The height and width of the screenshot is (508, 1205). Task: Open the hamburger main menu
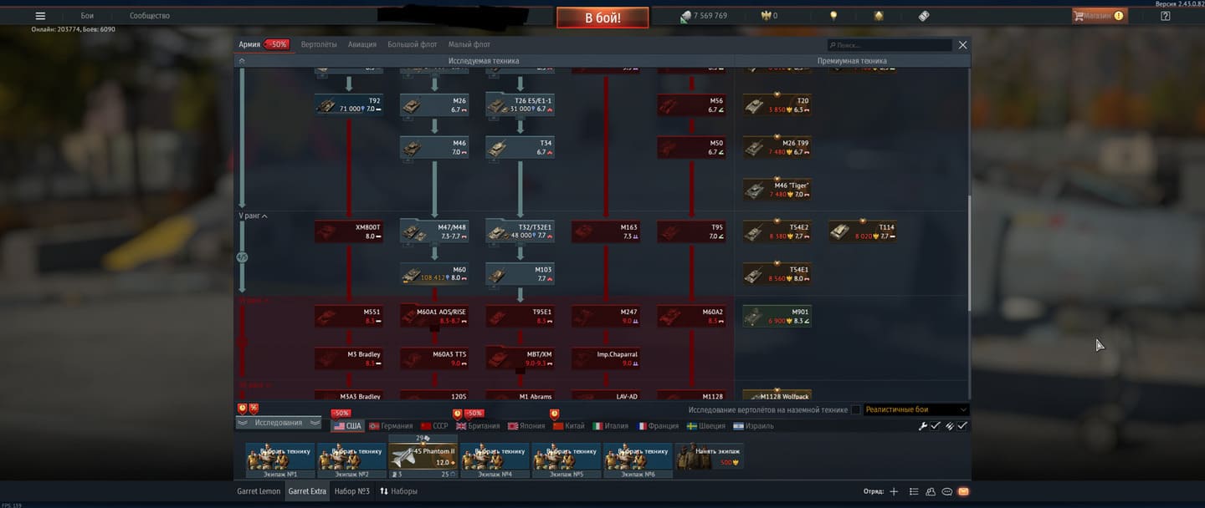[40, 16]
